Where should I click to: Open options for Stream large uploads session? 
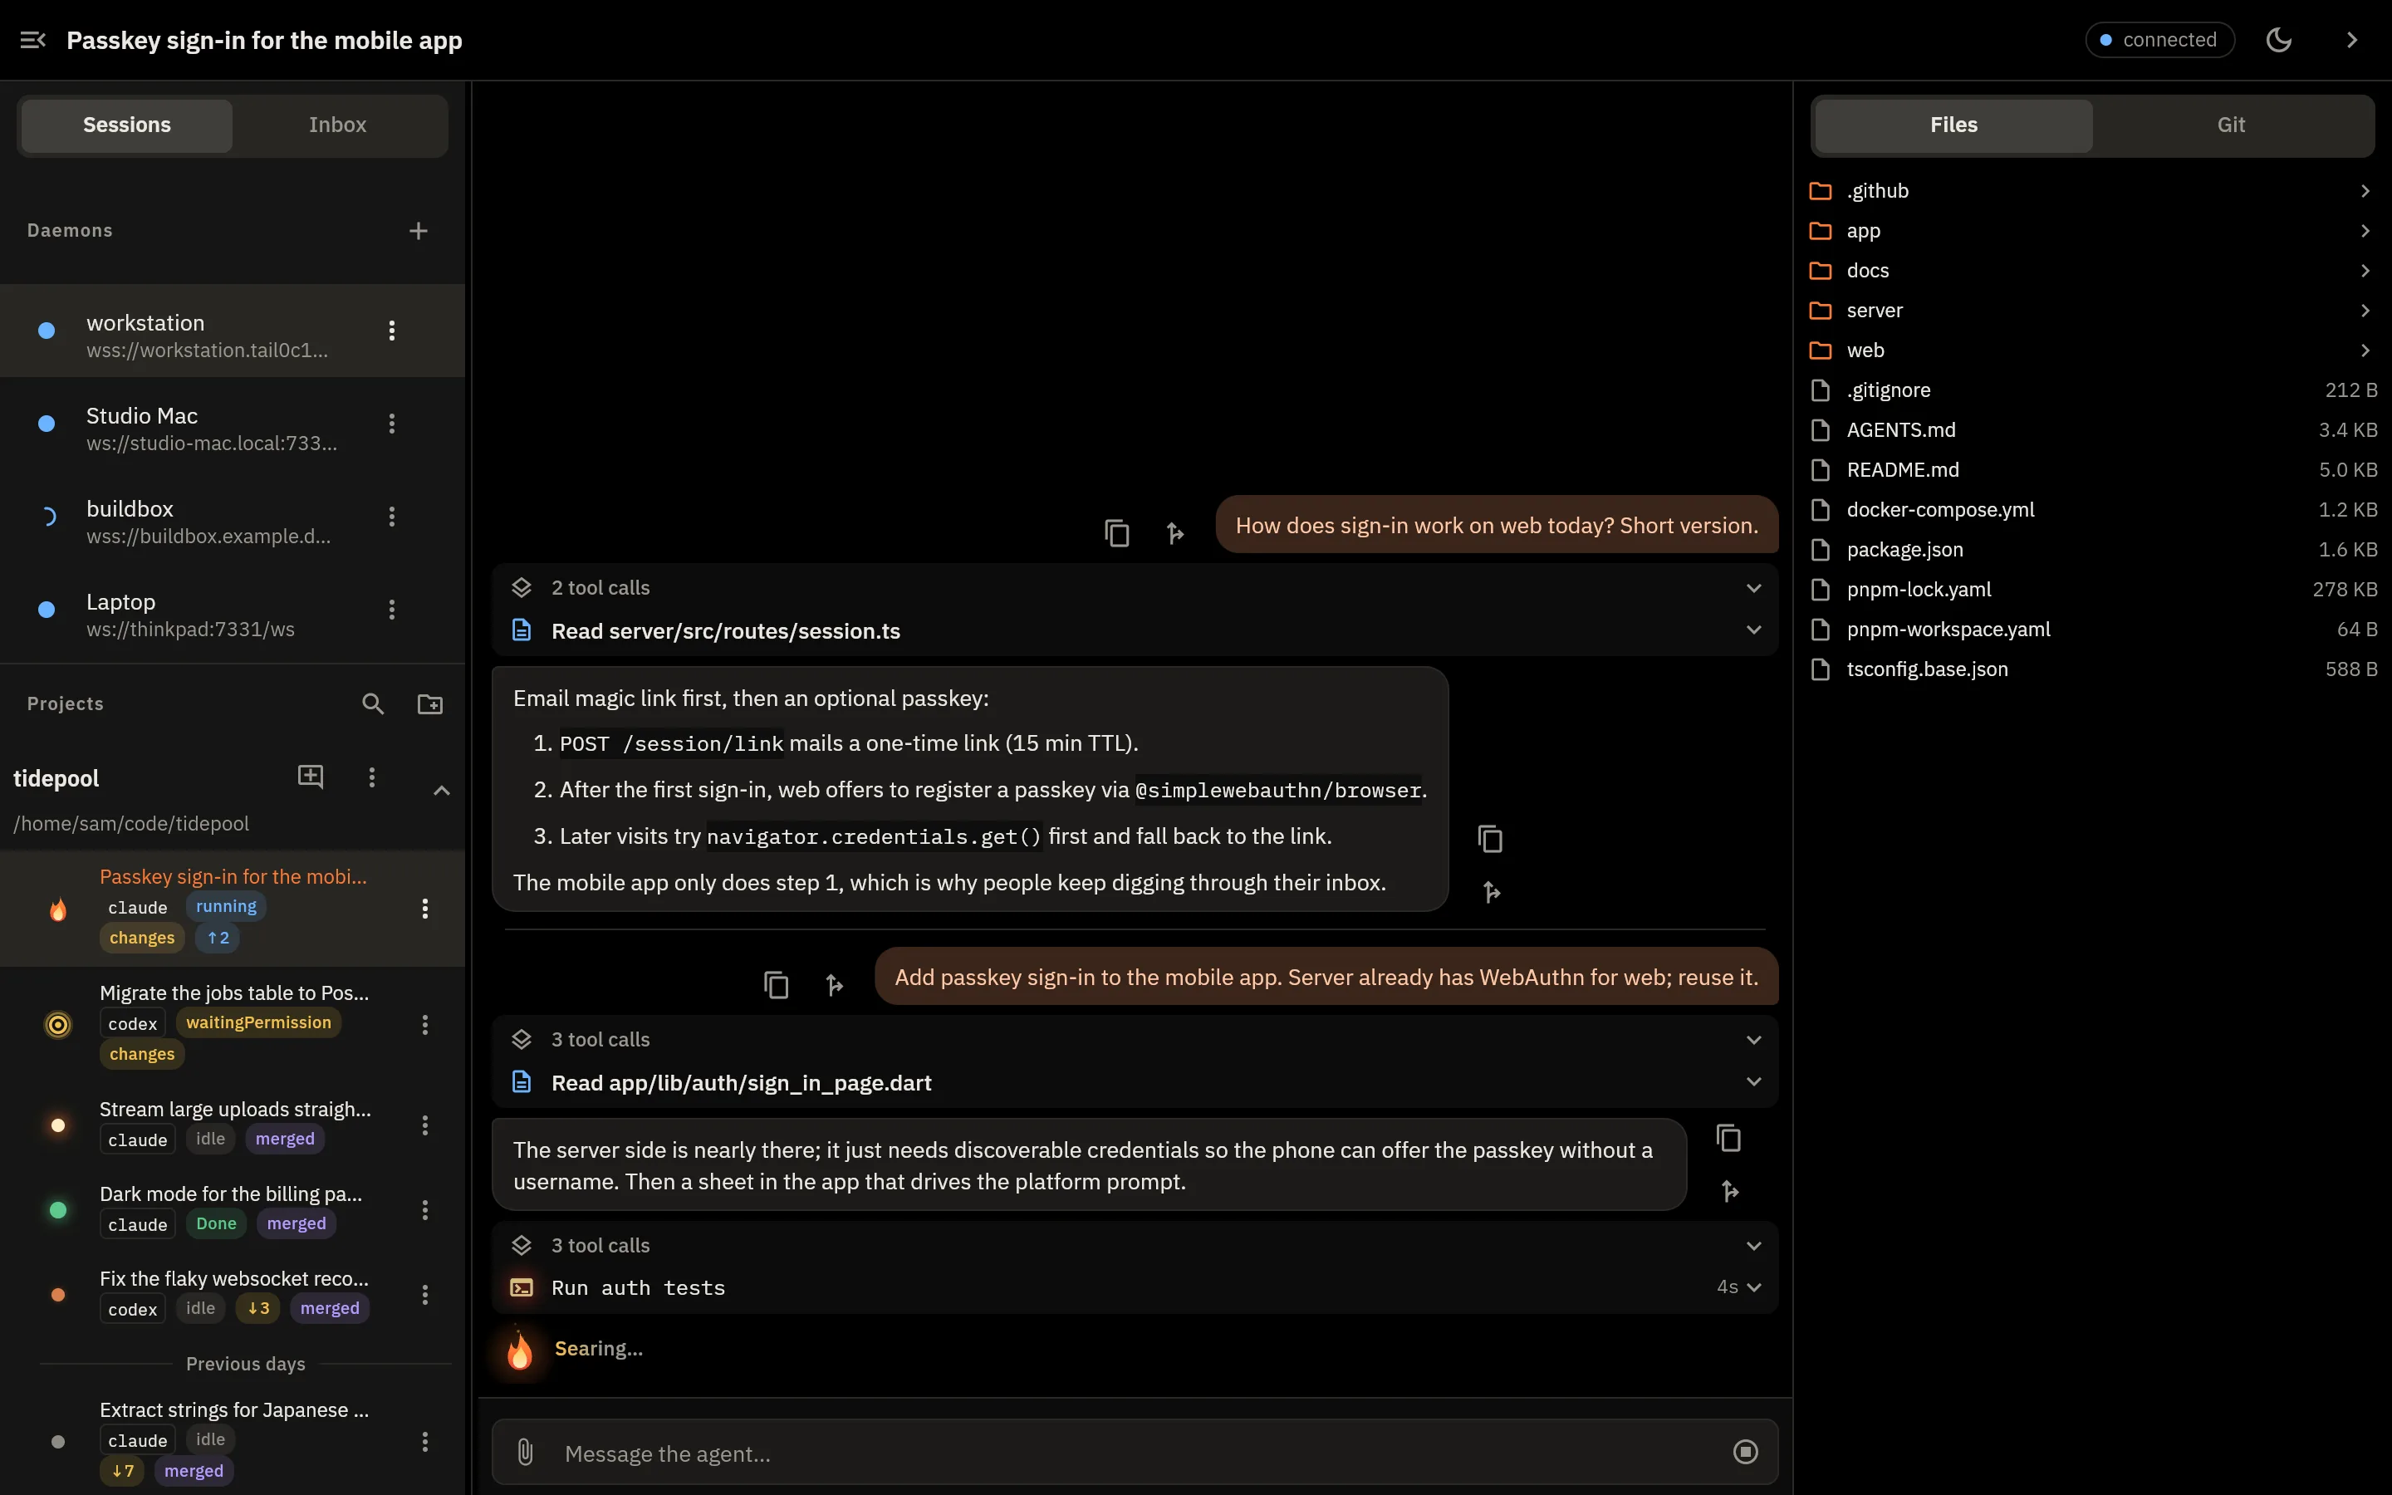point(425,1125)
